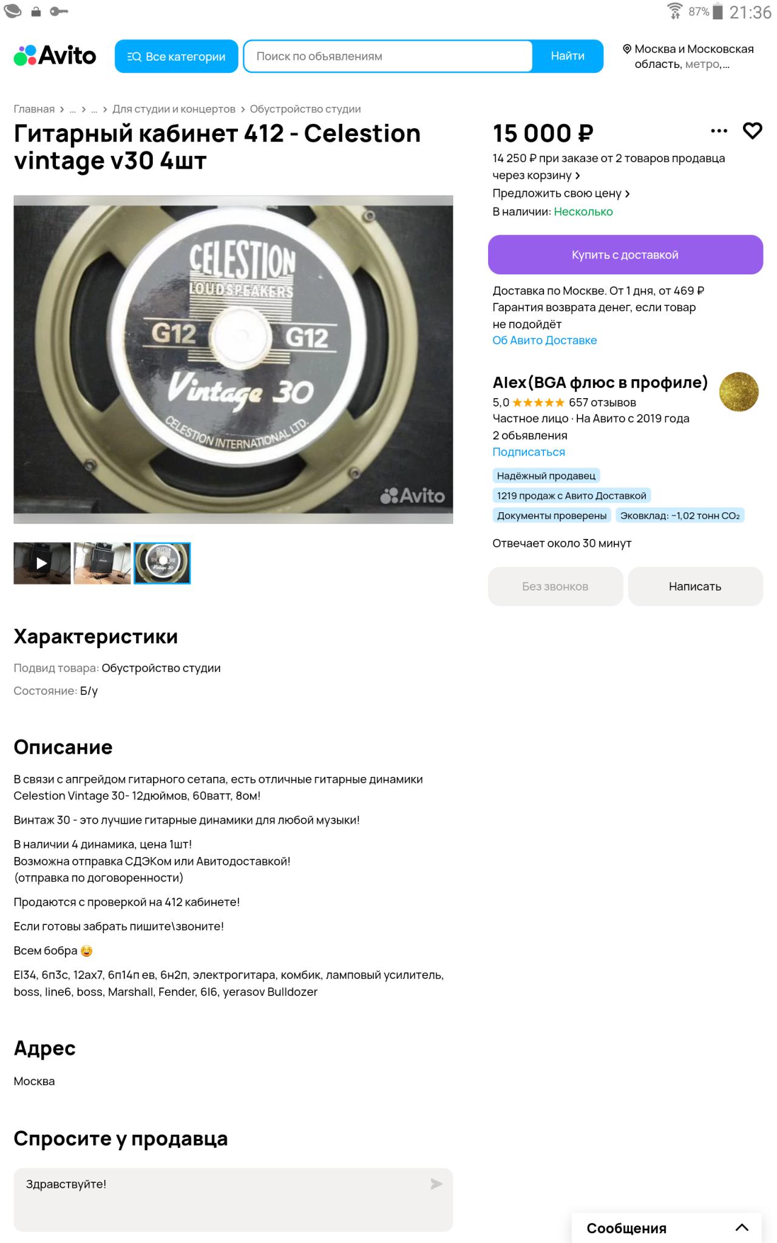Follow the Об Авито Доставке link
The width and height of the screenshot is (777, 1243).
click(545, 340)
